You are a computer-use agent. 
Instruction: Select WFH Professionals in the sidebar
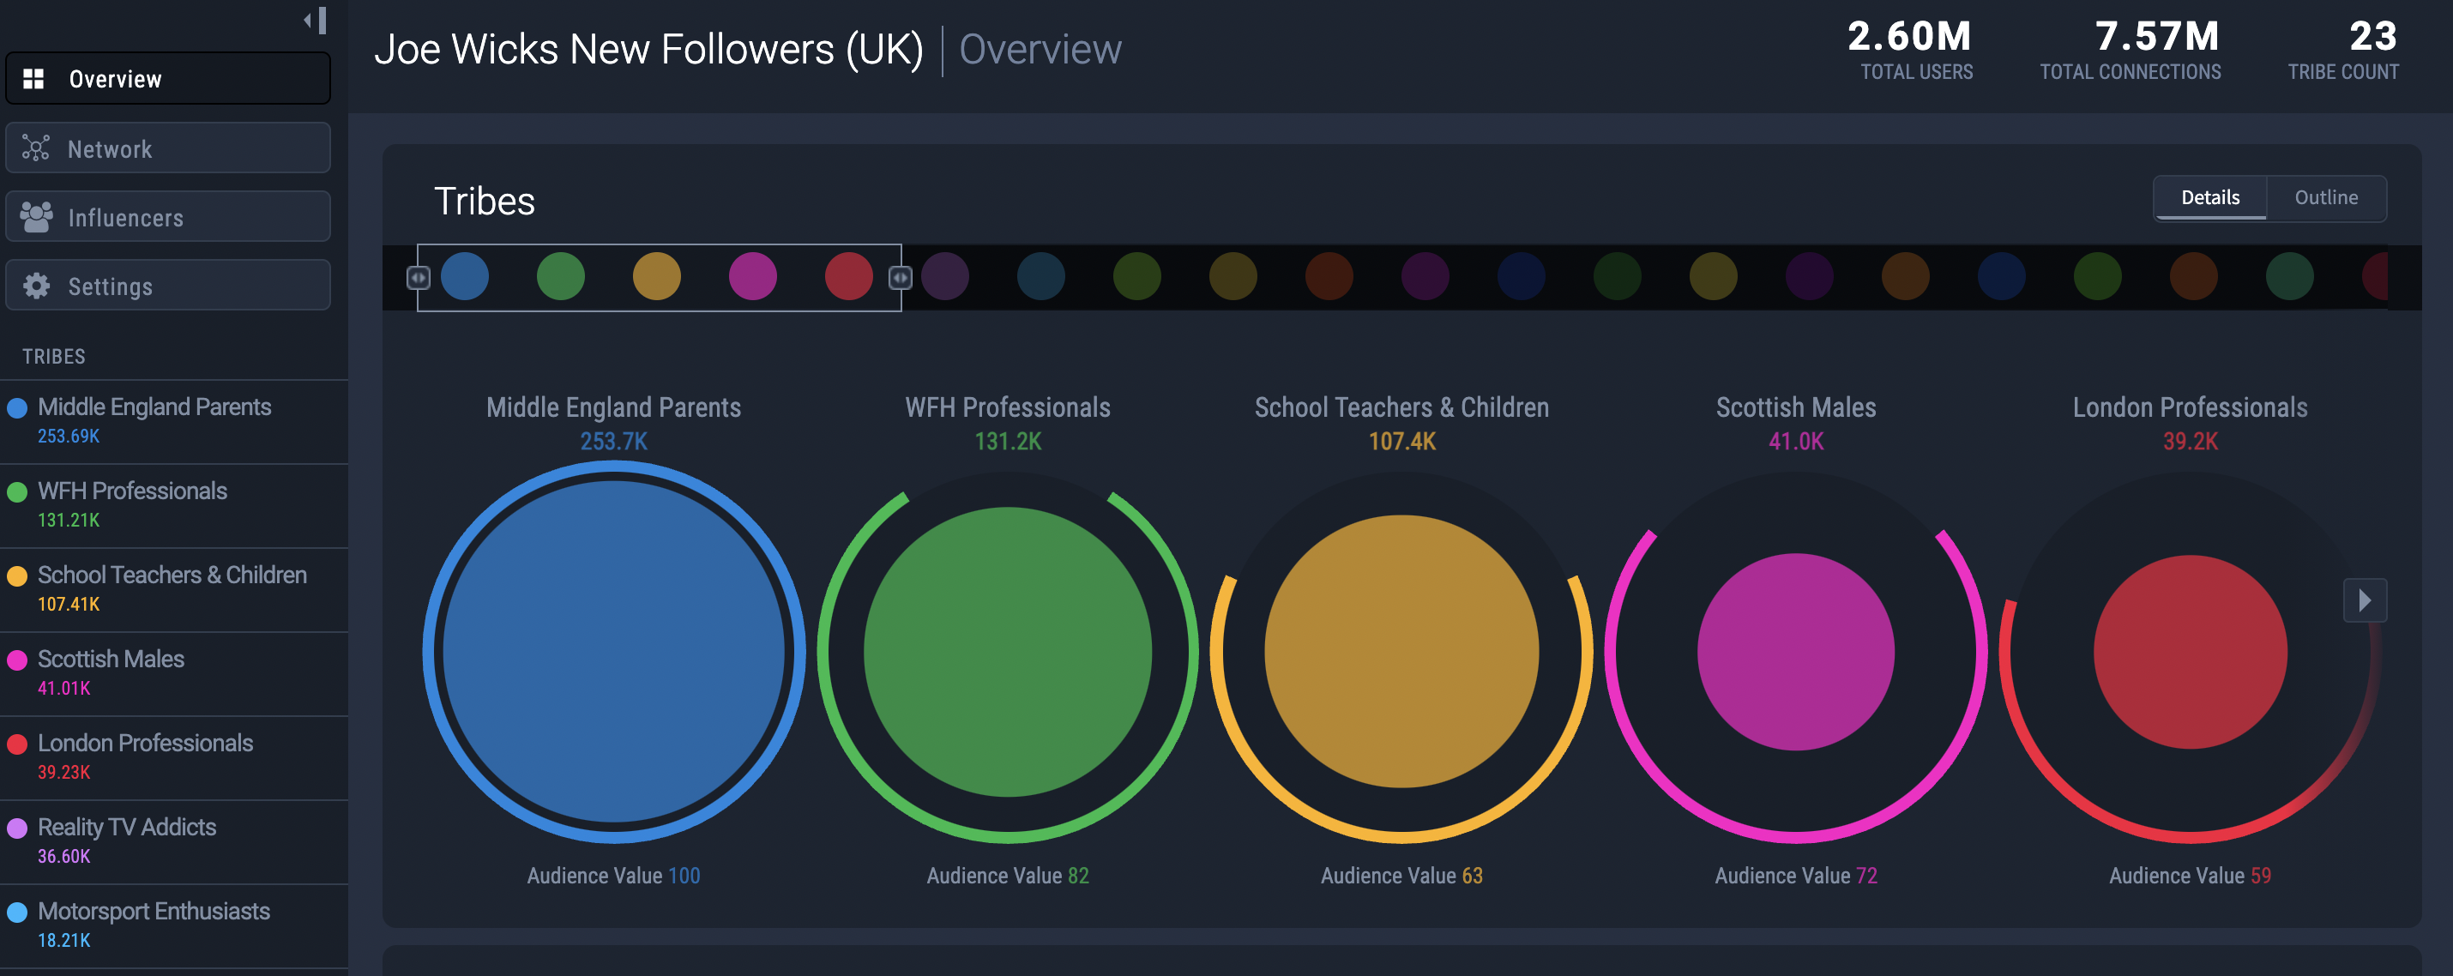[173, 504]
